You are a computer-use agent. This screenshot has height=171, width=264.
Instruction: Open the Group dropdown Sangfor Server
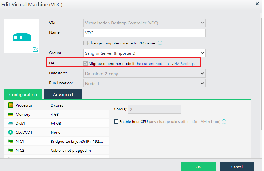145,53
